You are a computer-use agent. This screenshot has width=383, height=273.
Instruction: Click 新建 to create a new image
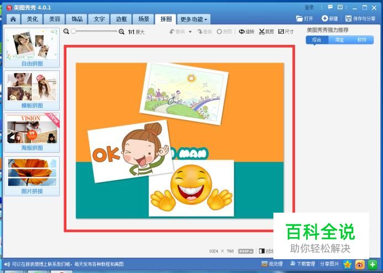point(330,19)
